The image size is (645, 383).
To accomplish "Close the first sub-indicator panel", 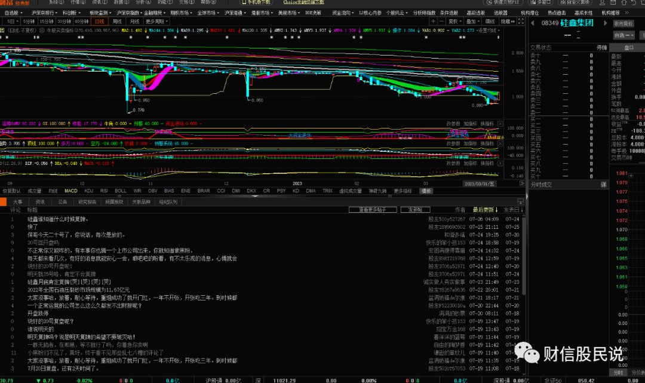I will 500,124.
